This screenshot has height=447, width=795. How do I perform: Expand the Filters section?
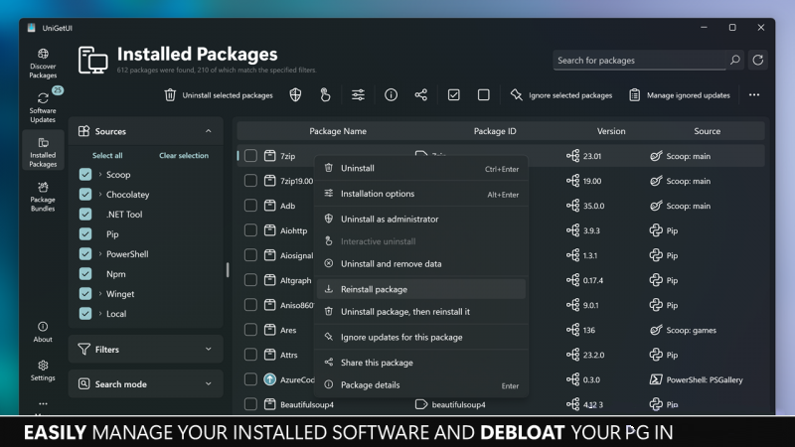[x=145, y=350]
